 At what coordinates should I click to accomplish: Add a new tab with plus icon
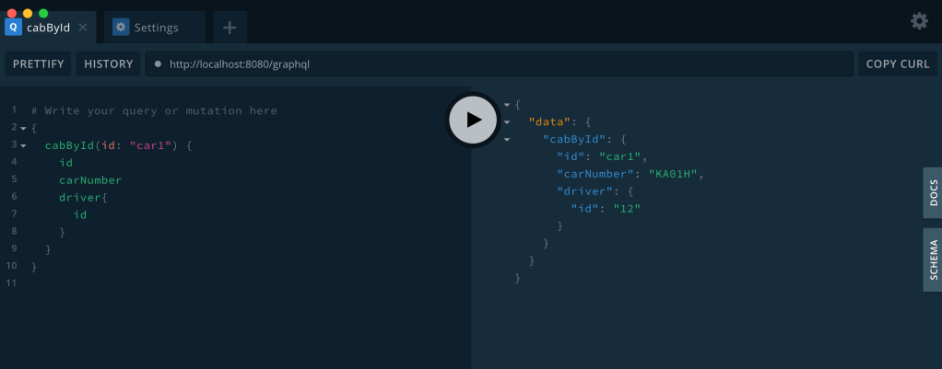pos(230,28)
